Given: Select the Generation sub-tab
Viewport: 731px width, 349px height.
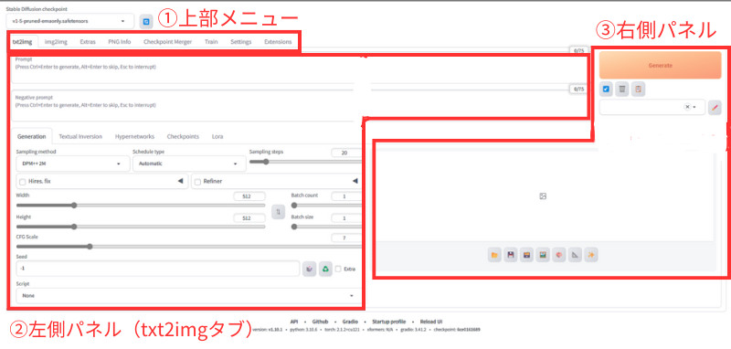Looking at the screenshot, I should (32, 136).
